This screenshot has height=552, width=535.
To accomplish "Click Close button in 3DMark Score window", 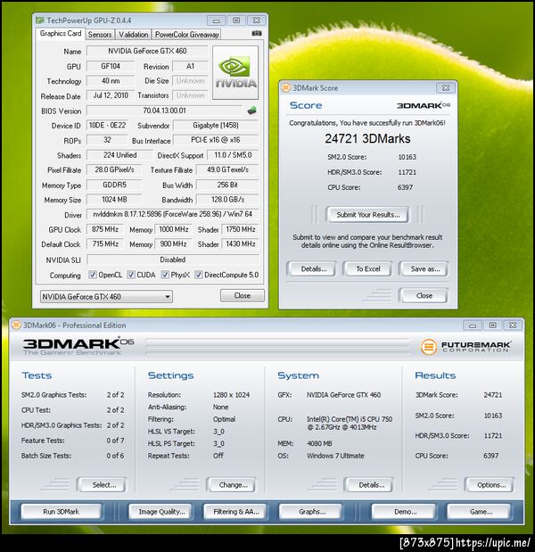I will [x=424, y=296].
